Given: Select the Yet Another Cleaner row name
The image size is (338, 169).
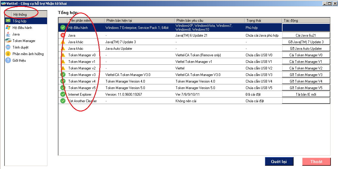Looking at the screenshot, I should pos(83,101).
